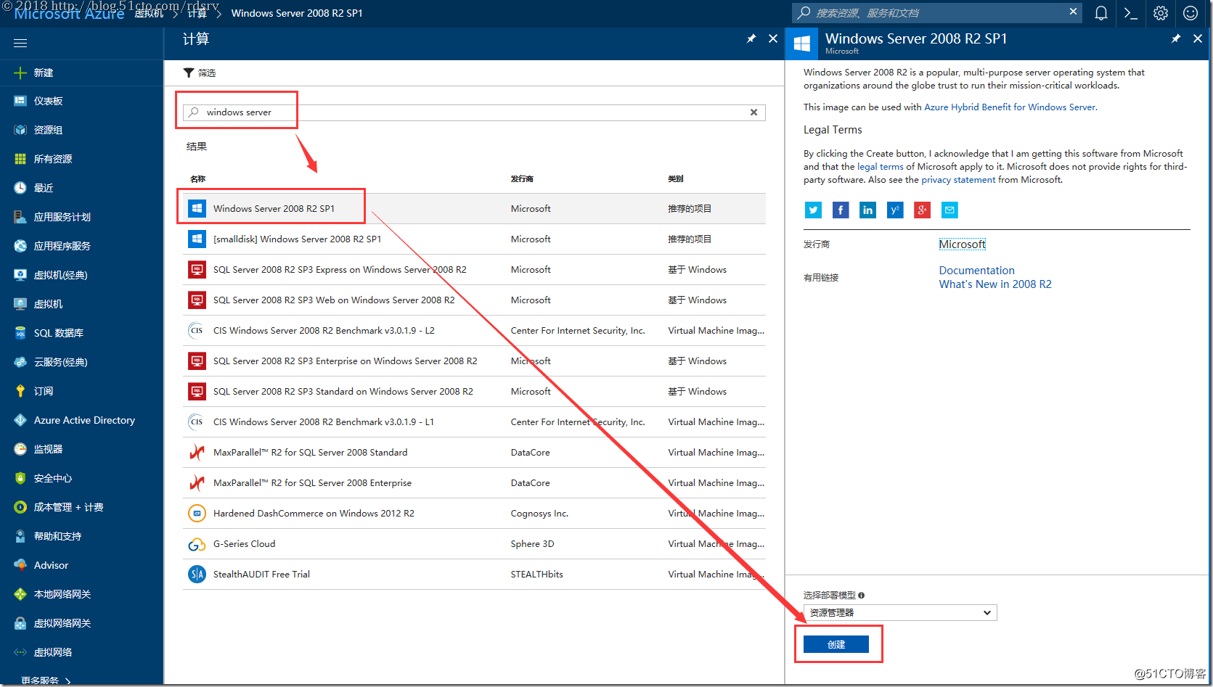Expand 更多服务 in the sidebar
The width and height of the screenshot is (1213, 687).
tap(46, 680)
